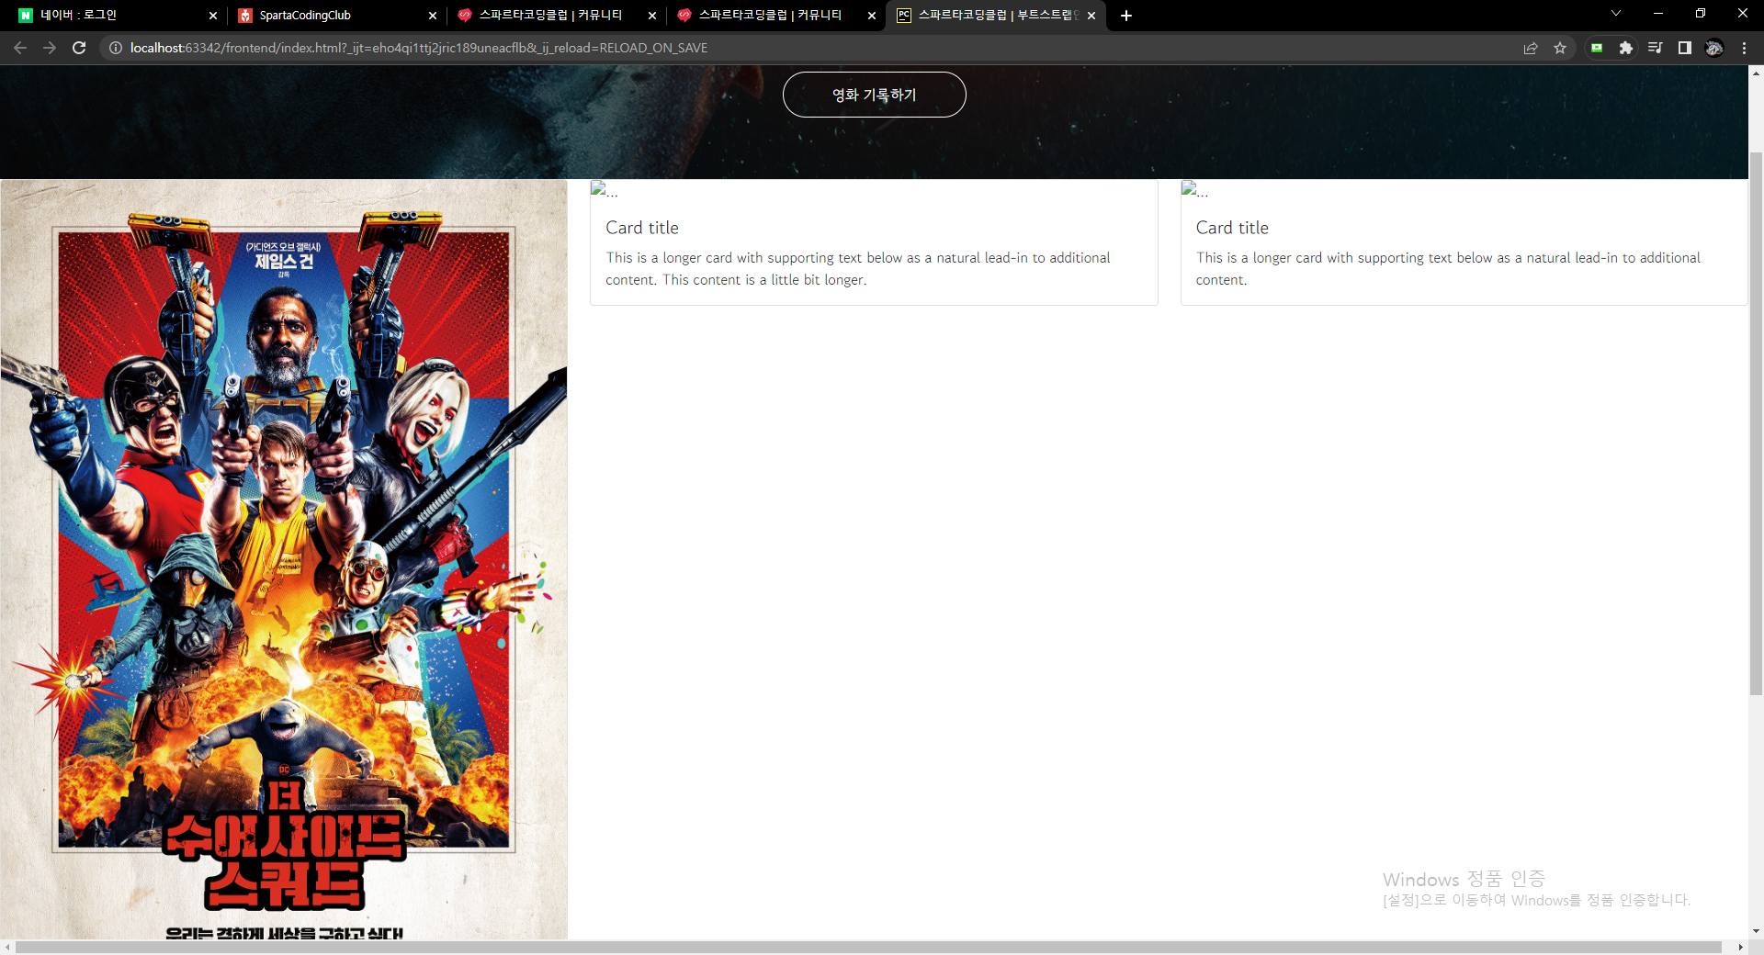1764x955 pixels.
Task: Select the 스파르타코딩클럽 | 부트스트랩 tab
Action: [x=996, y=16]
